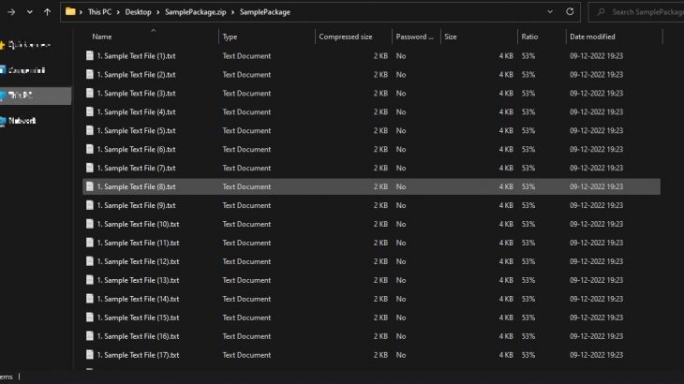This screenshot has height=384, width=684.
Task: Select Network in the sidebar
Action: pos(21,121)
